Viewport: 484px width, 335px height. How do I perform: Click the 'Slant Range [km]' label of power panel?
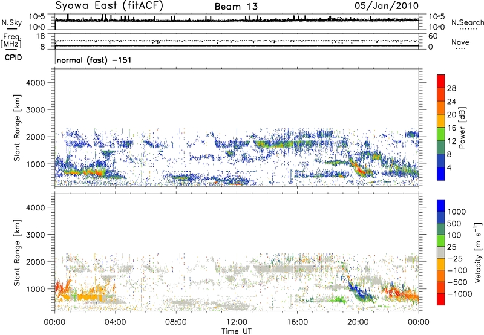(17, 128)
